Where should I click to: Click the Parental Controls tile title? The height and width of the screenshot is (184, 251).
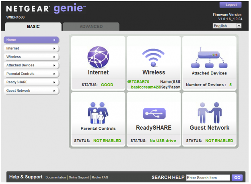98,128
